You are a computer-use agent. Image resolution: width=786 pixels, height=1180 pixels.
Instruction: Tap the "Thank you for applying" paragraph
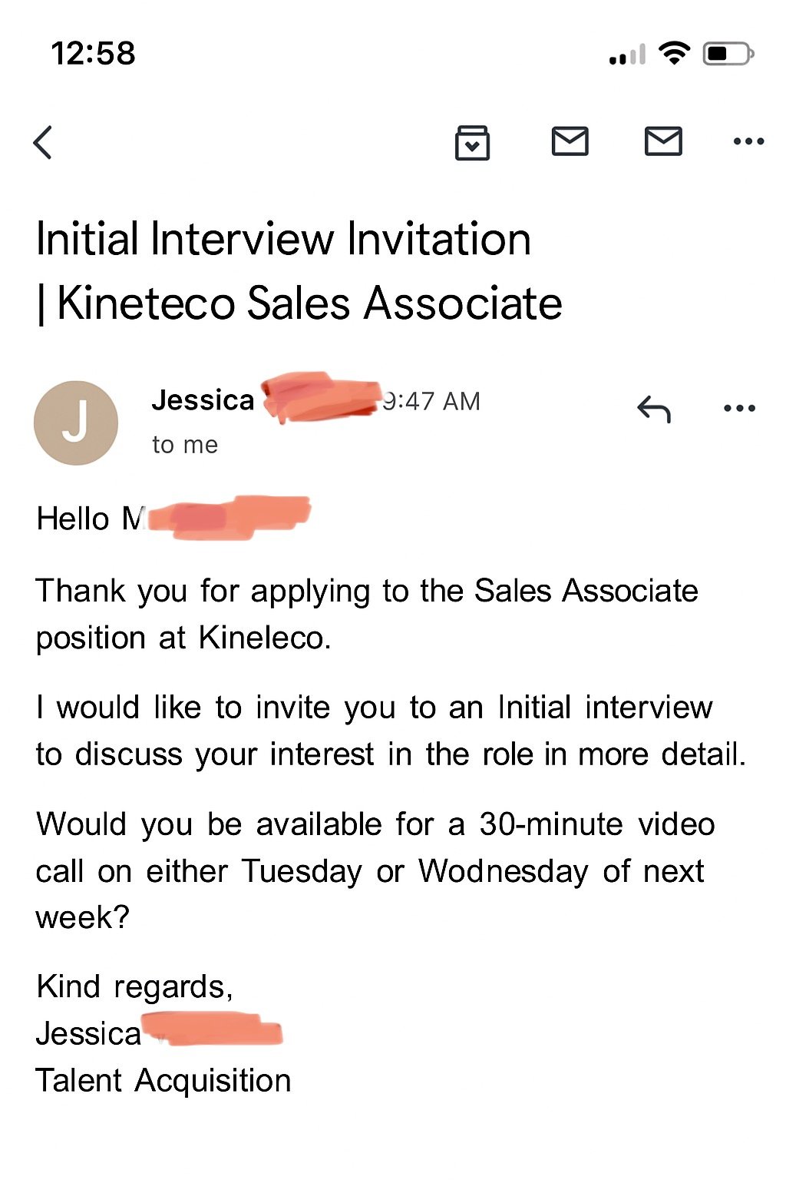(x=367, y=614)
